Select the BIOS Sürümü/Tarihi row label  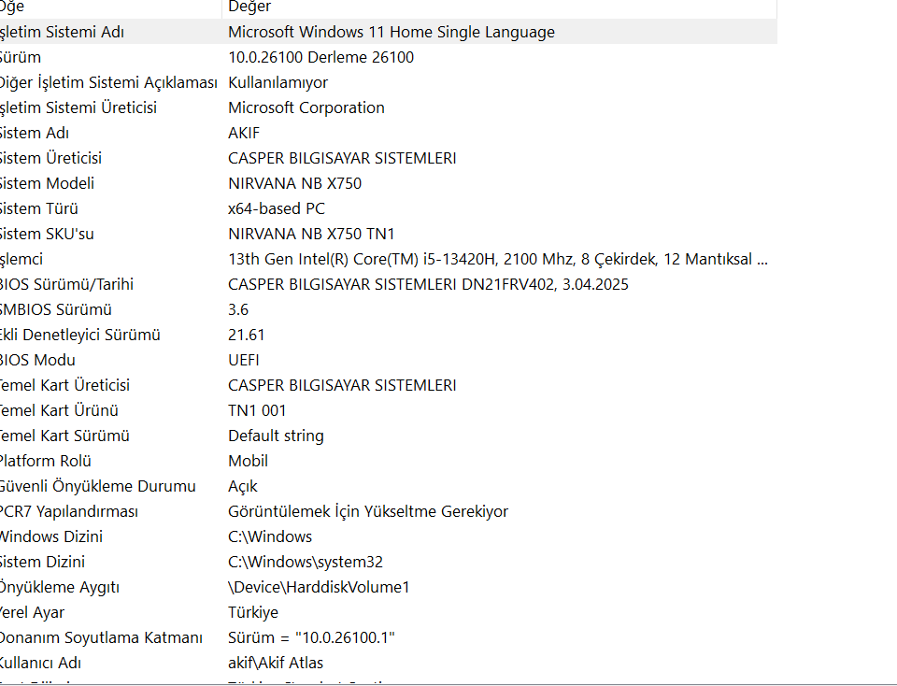[66, 284]
